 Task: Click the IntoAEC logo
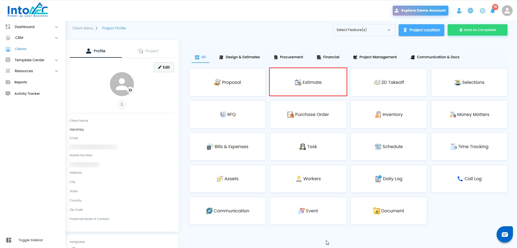tap(27, 10)
